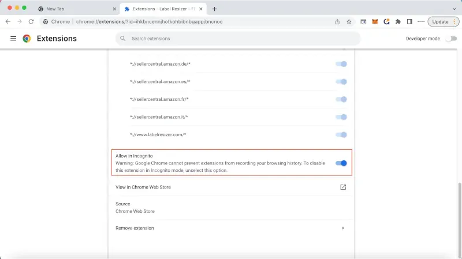Open the Extensions main menu hamburger icon
This screenshot has height=259, width=462.
(13, 39)
